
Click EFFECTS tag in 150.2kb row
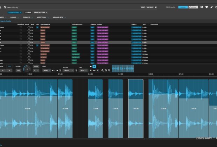pyautogui.click(x=43, y=57)
